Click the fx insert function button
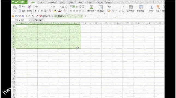 40,20
